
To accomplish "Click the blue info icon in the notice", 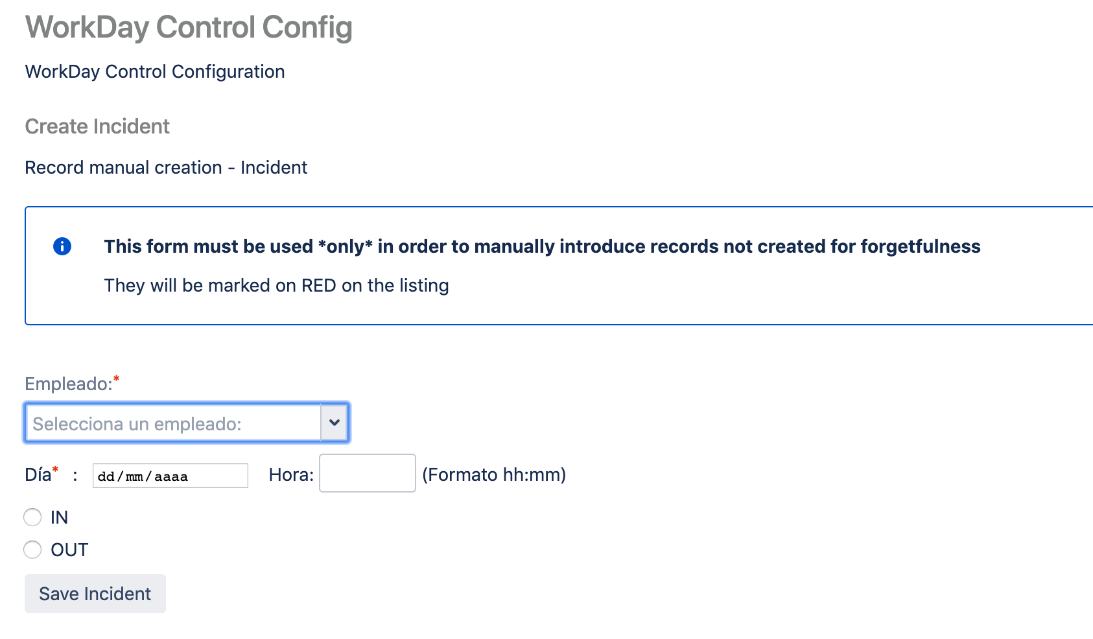I will point(62,246).
